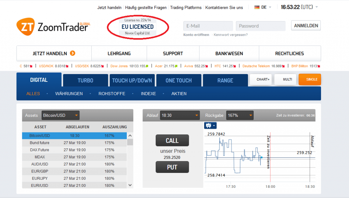Click the ZoomTrader logo
This screenshot has width=349, height=198.
tap(54, 26)
